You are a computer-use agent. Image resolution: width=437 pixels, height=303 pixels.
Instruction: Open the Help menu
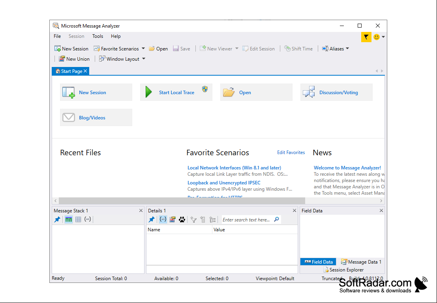click(x=116, y=36)
